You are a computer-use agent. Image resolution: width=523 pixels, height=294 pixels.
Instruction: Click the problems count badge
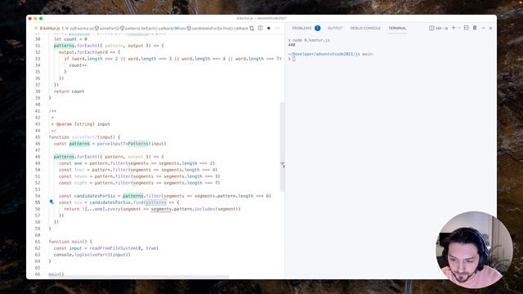coord(318,29)
